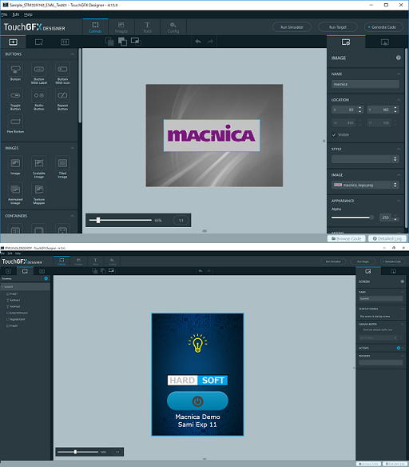Viewport: 409px width, 467px height.
Task: Select the buttonWithIcon item in lower tree
Action: (17, 313)
